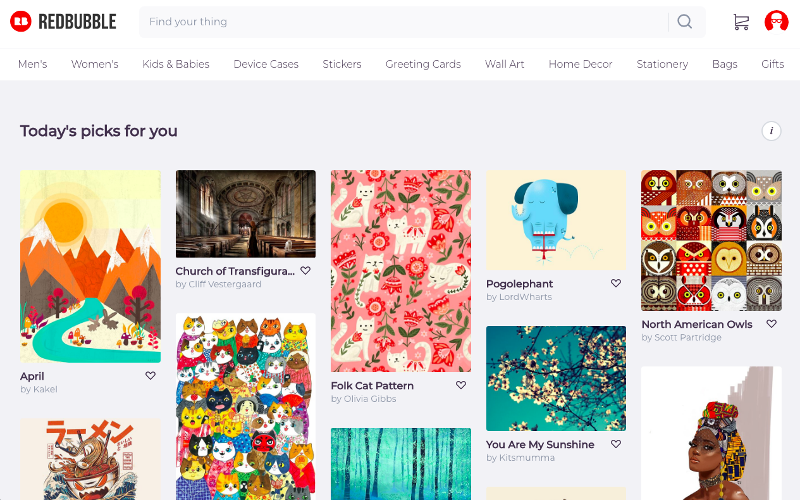The height and width of the screenshot is (500, 800).
Task: Open the Men's category
Action: 32,64
